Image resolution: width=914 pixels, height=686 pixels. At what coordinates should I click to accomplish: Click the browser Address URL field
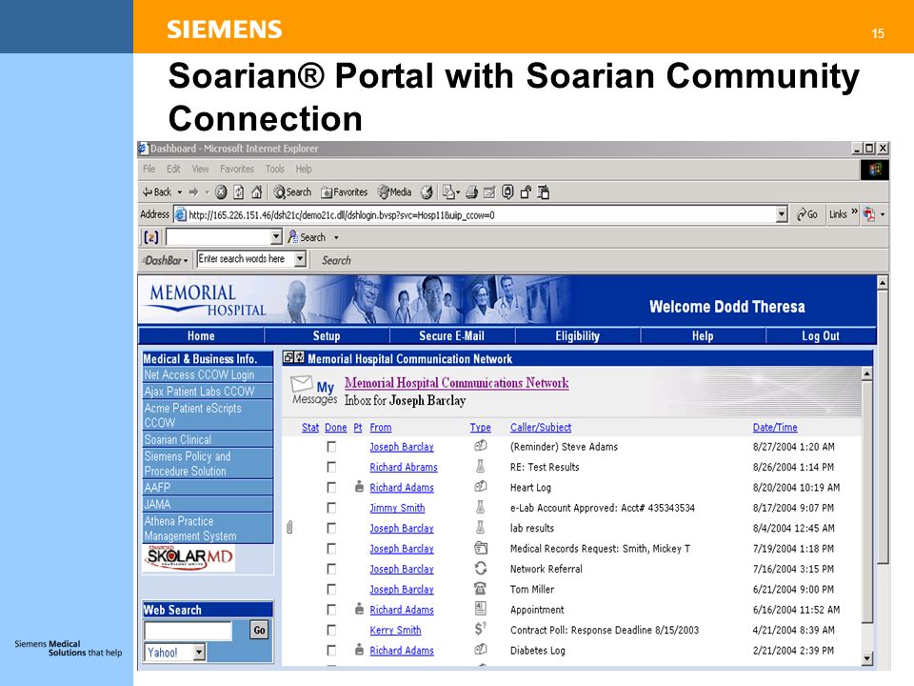[482, 214]
